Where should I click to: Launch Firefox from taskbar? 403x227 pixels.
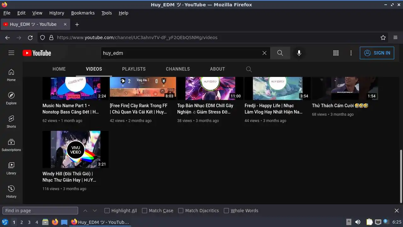click(x=55, y=222)
